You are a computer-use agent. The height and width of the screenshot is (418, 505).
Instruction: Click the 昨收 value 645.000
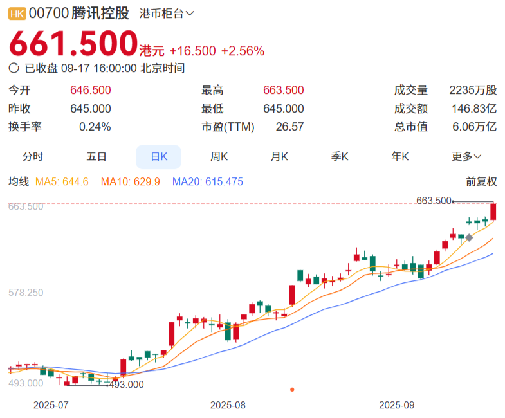pyautogui.click(x=91, y=109)
